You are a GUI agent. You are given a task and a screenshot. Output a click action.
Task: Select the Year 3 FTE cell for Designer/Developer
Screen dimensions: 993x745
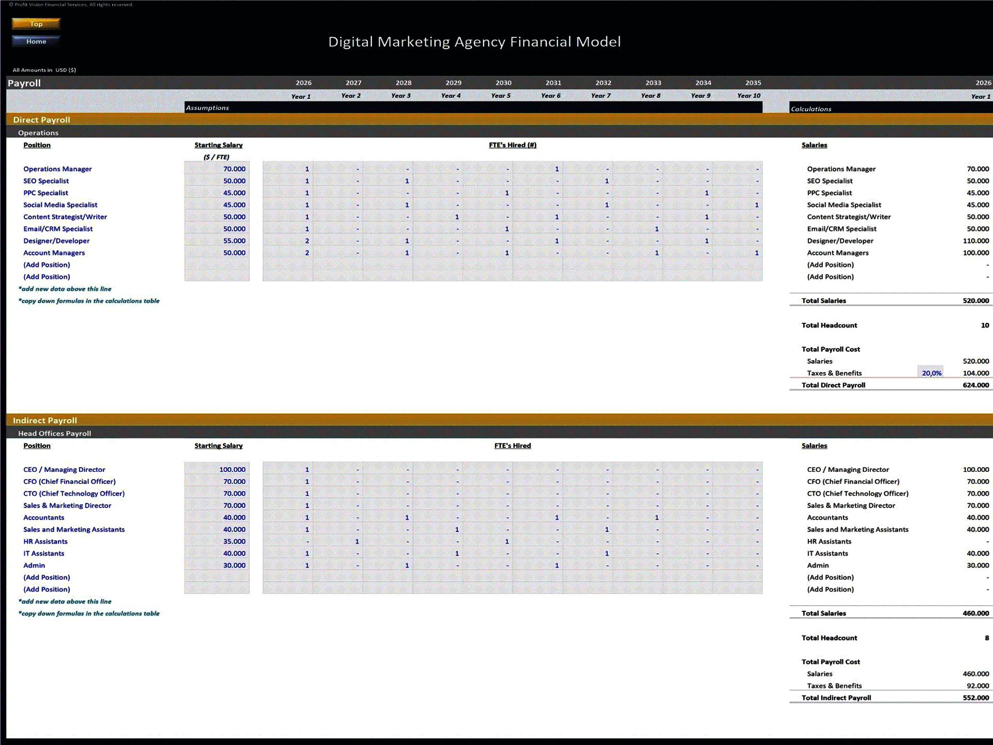coord(387,241)
